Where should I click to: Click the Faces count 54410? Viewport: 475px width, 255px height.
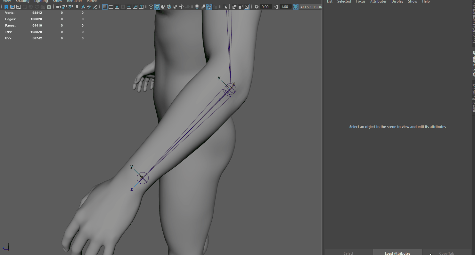point(37,26)
